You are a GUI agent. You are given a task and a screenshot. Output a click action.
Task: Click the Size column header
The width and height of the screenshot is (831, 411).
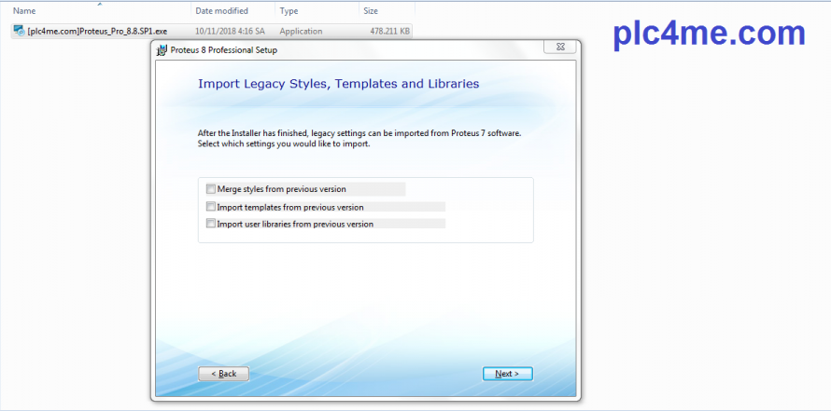(x=371, y=11)
